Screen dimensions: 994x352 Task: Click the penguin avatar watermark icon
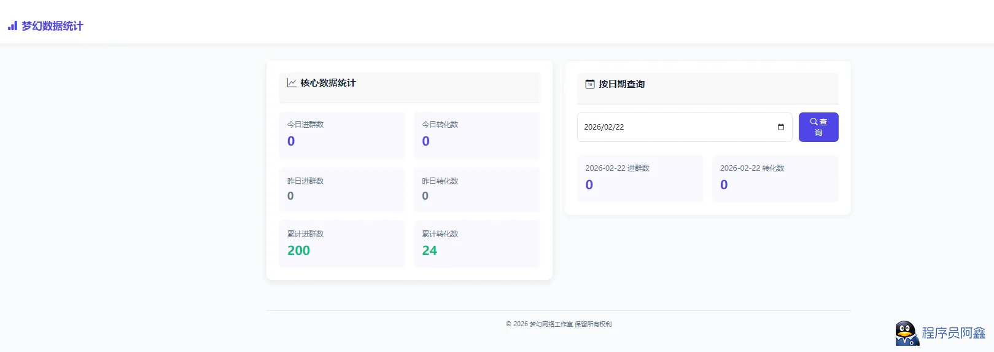[906, 334]
